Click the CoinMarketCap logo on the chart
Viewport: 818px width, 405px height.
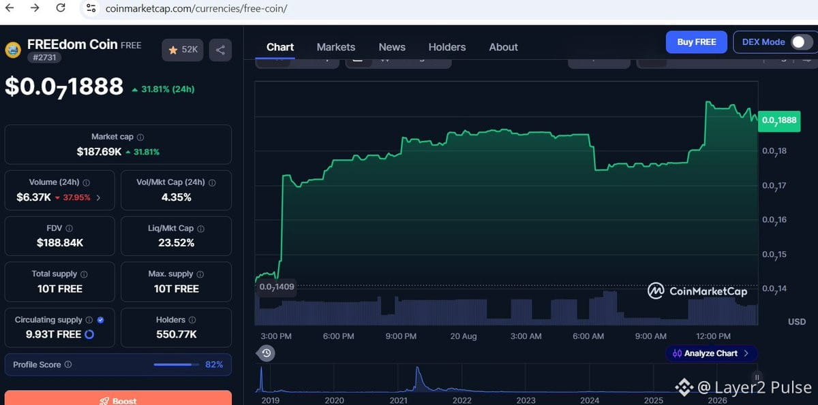pyautogui.click(x=697, y=291)
